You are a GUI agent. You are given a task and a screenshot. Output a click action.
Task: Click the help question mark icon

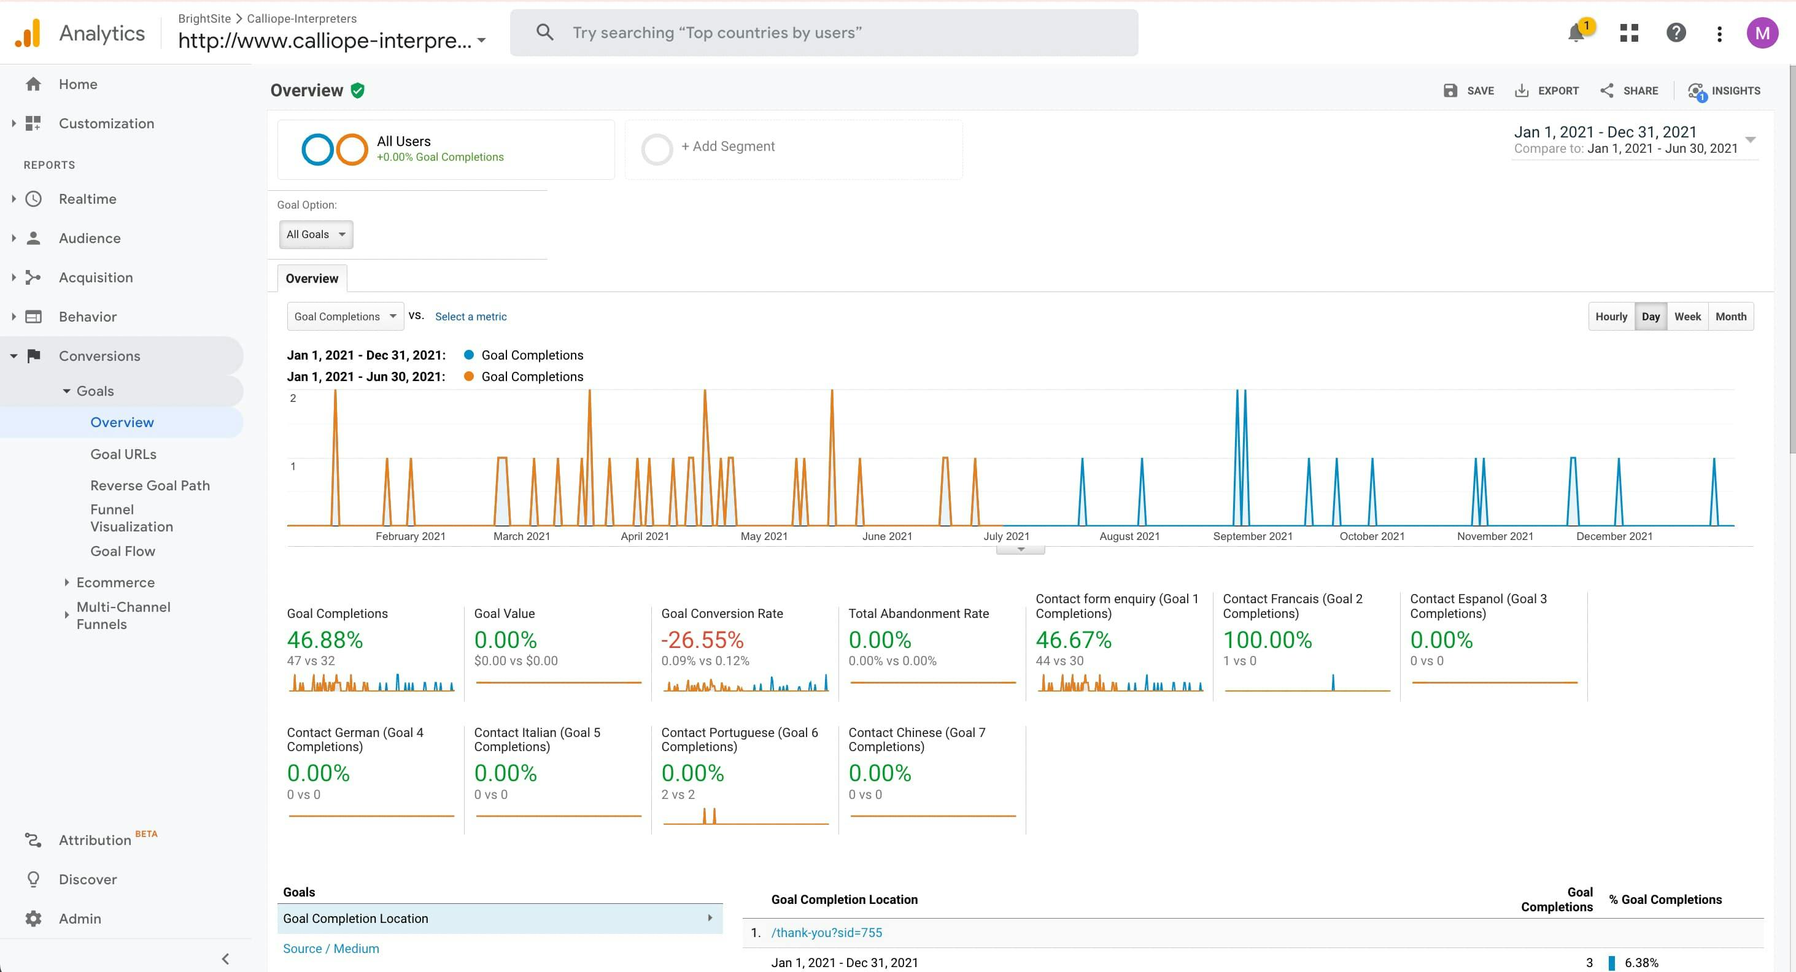click(1675, 33)
